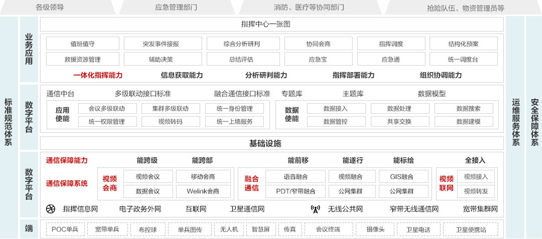This screenshot has height=239, width=542.
Task: Click the globe icon beside 指挥信息网
Action: pos(51,209)
